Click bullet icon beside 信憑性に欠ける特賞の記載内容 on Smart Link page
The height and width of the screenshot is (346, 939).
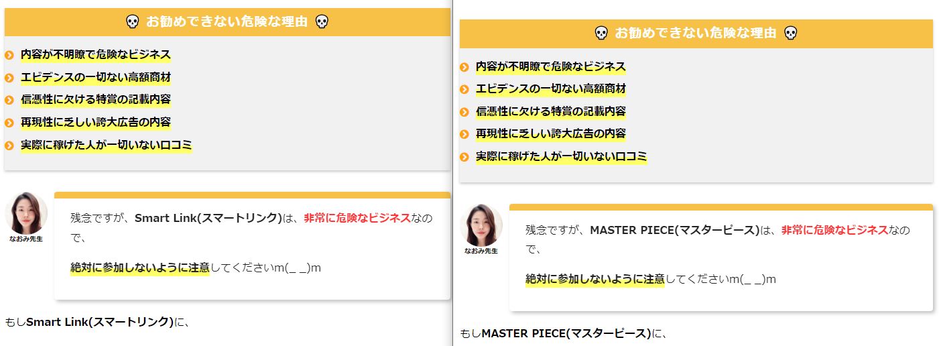(x=9, y=100)
